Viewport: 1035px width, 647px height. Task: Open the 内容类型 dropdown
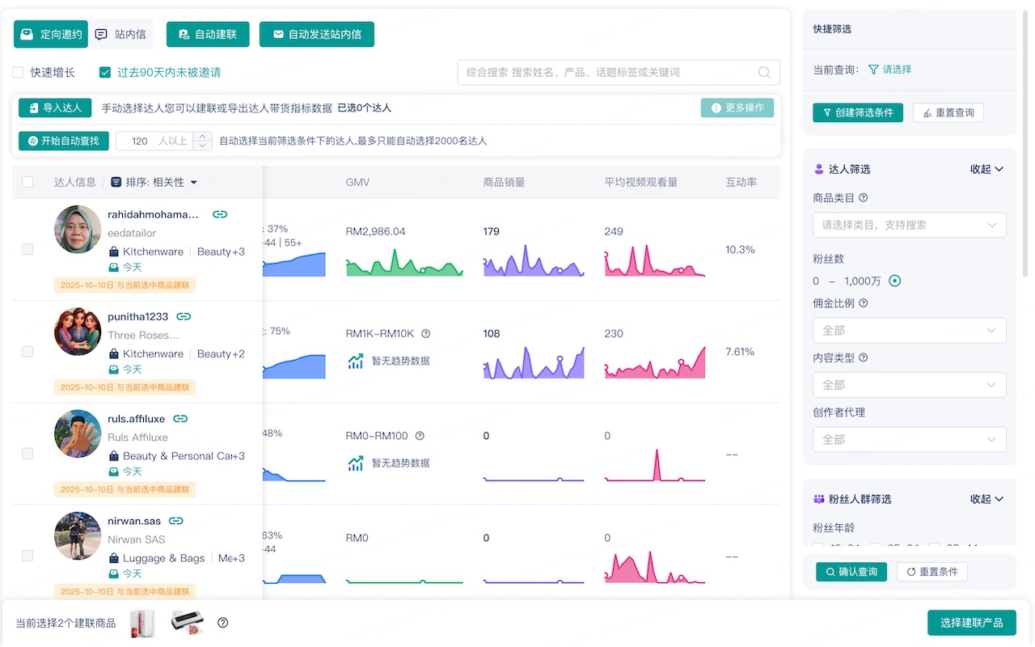click(x=909, y=384)
